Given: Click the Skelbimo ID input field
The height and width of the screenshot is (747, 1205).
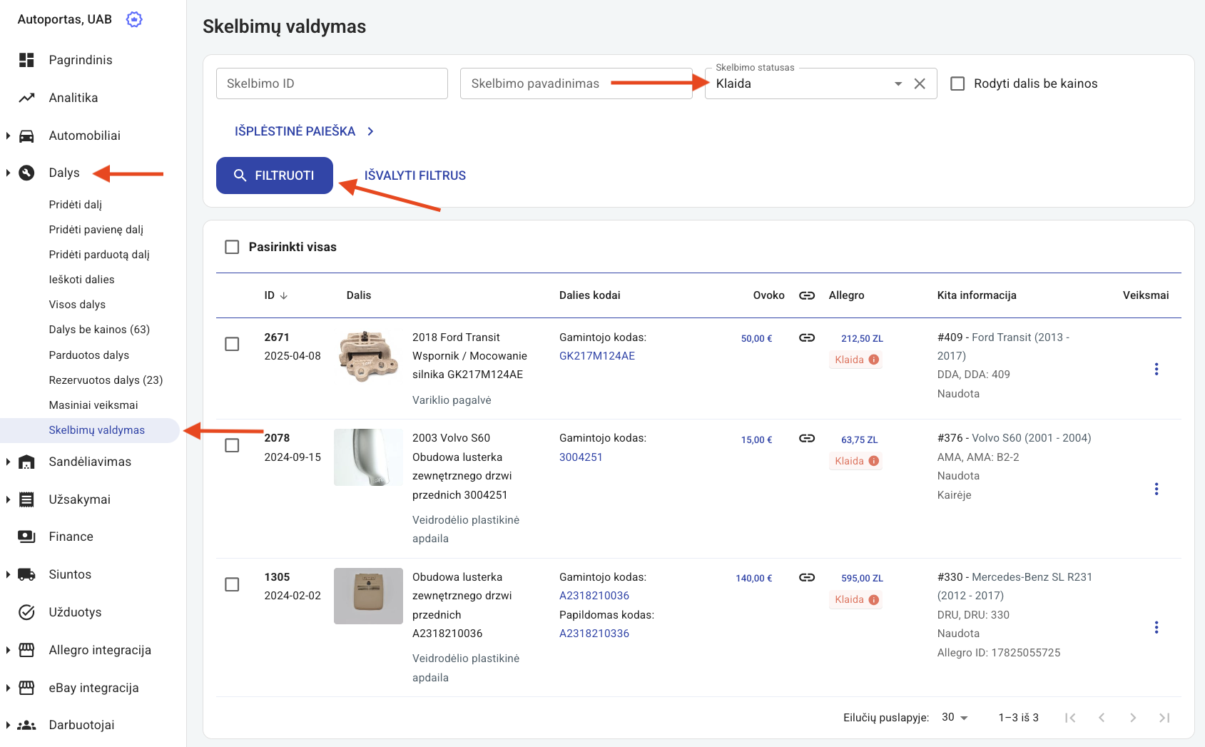Looking at the screenshot, I should point(332,83).
